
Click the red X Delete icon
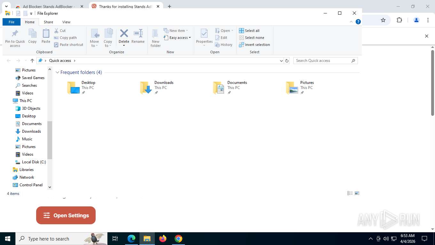[x=124, y=33]
